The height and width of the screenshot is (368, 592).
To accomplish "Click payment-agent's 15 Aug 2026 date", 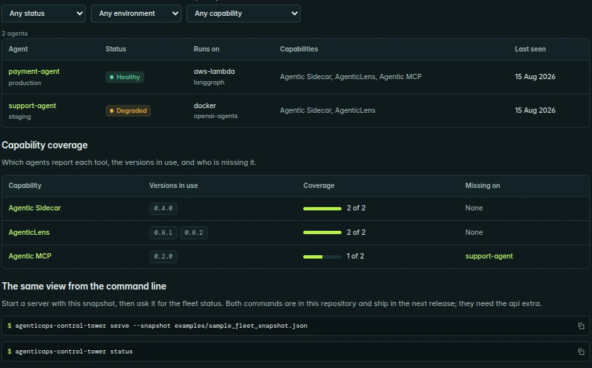I will point(535,77).
